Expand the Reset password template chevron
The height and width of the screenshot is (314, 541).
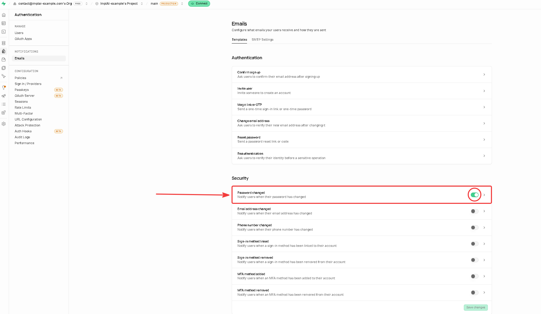484,139
